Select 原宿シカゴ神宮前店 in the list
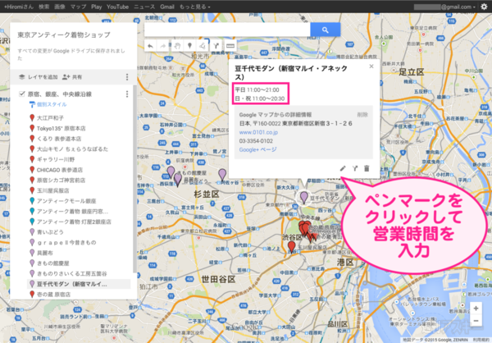Viewport: 492px width, 343px height. pyautogui.click(x=61, y=181)
